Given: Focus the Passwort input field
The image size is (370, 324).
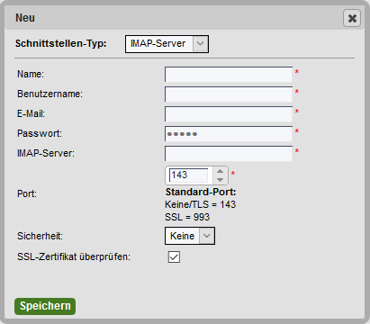Looking at the screenshot, I should pos(229,134).
